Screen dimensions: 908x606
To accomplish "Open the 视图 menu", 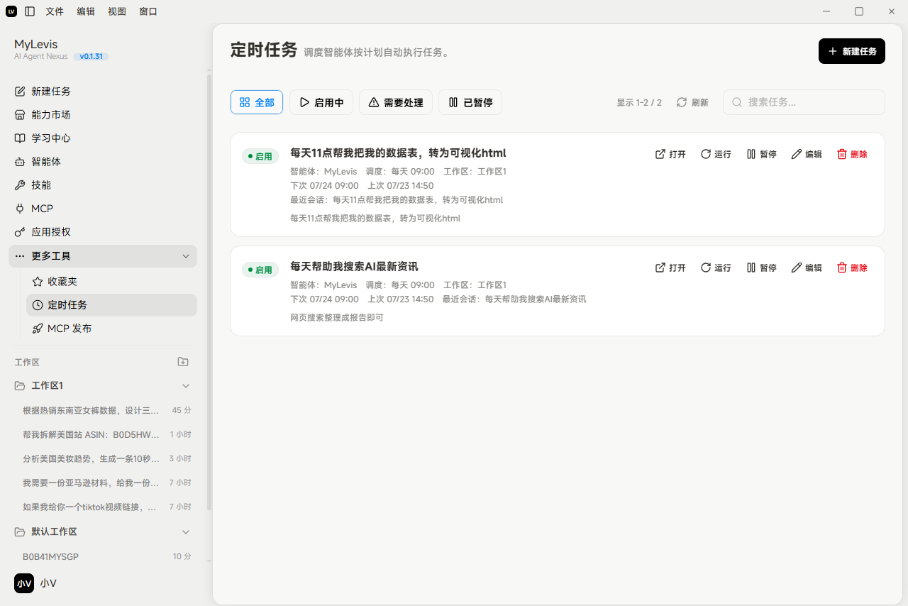I will [x=117, y=11].
